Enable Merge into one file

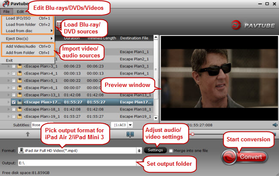[171, 151]
